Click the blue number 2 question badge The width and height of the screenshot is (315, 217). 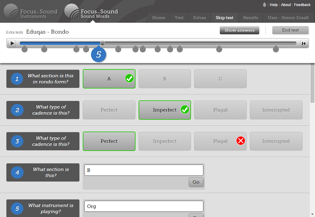click(x=17, y=110)
